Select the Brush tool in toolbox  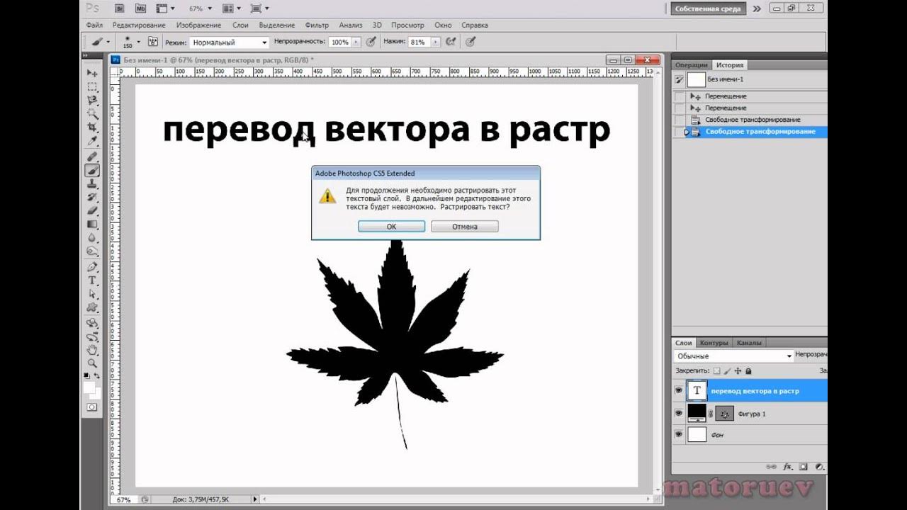click(92, 170)
